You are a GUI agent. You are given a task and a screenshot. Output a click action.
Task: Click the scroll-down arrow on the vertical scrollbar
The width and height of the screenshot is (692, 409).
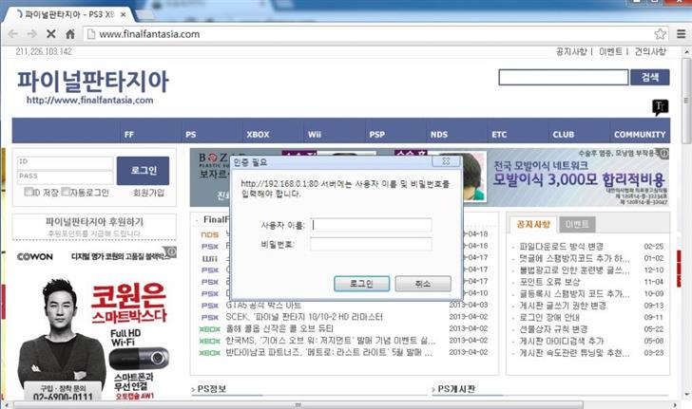pyautogui.click(x=686, y=395)
